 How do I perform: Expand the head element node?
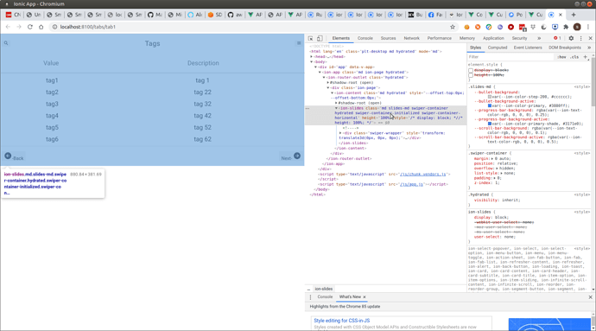coord(312,57)
